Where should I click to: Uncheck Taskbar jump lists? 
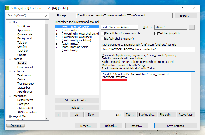point(156,33)
